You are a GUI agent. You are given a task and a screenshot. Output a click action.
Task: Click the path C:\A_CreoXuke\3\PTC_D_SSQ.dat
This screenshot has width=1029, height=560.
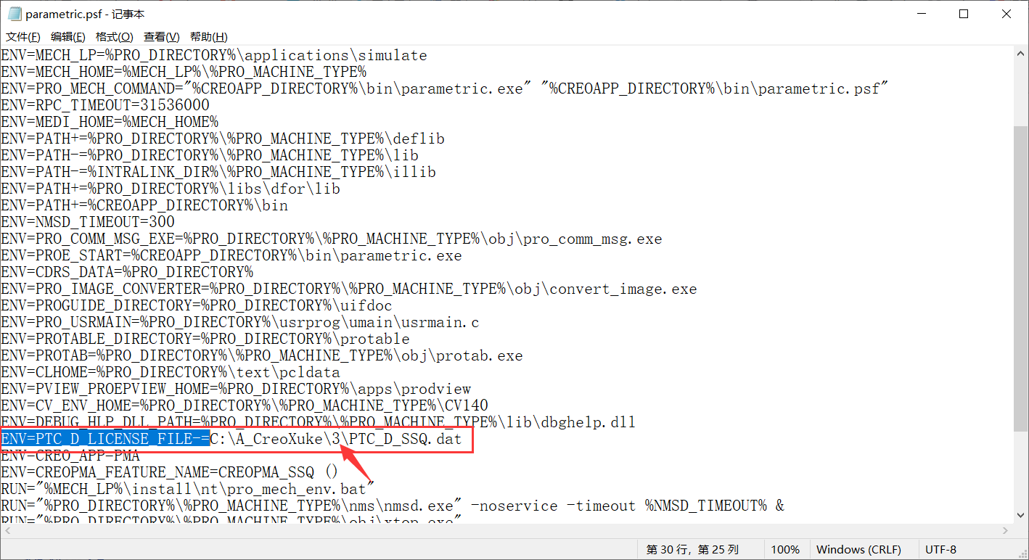tap(336, 439)
